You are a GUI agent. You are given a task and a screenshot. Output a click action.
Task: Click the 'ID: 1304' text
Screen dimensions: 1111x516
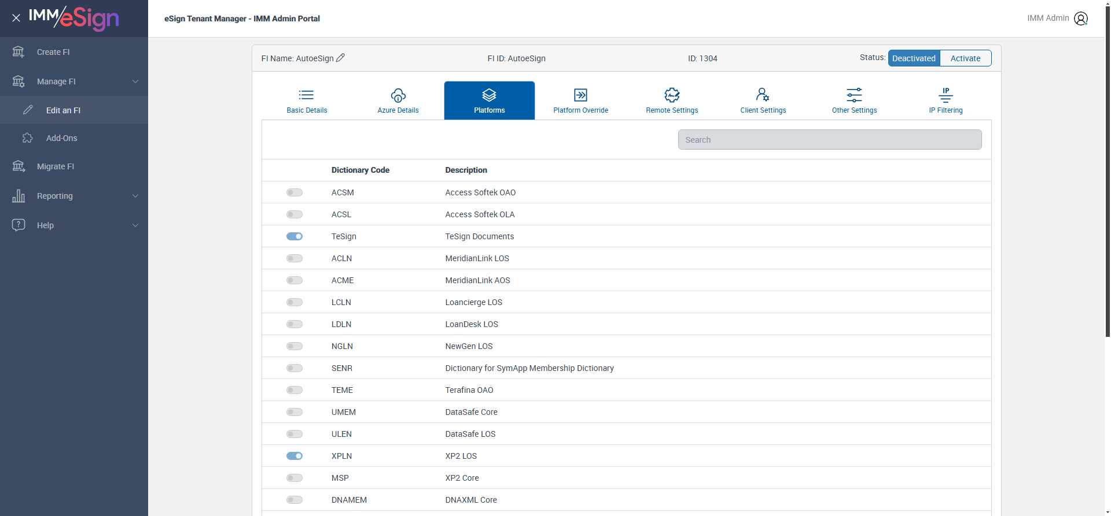[702, 58]
